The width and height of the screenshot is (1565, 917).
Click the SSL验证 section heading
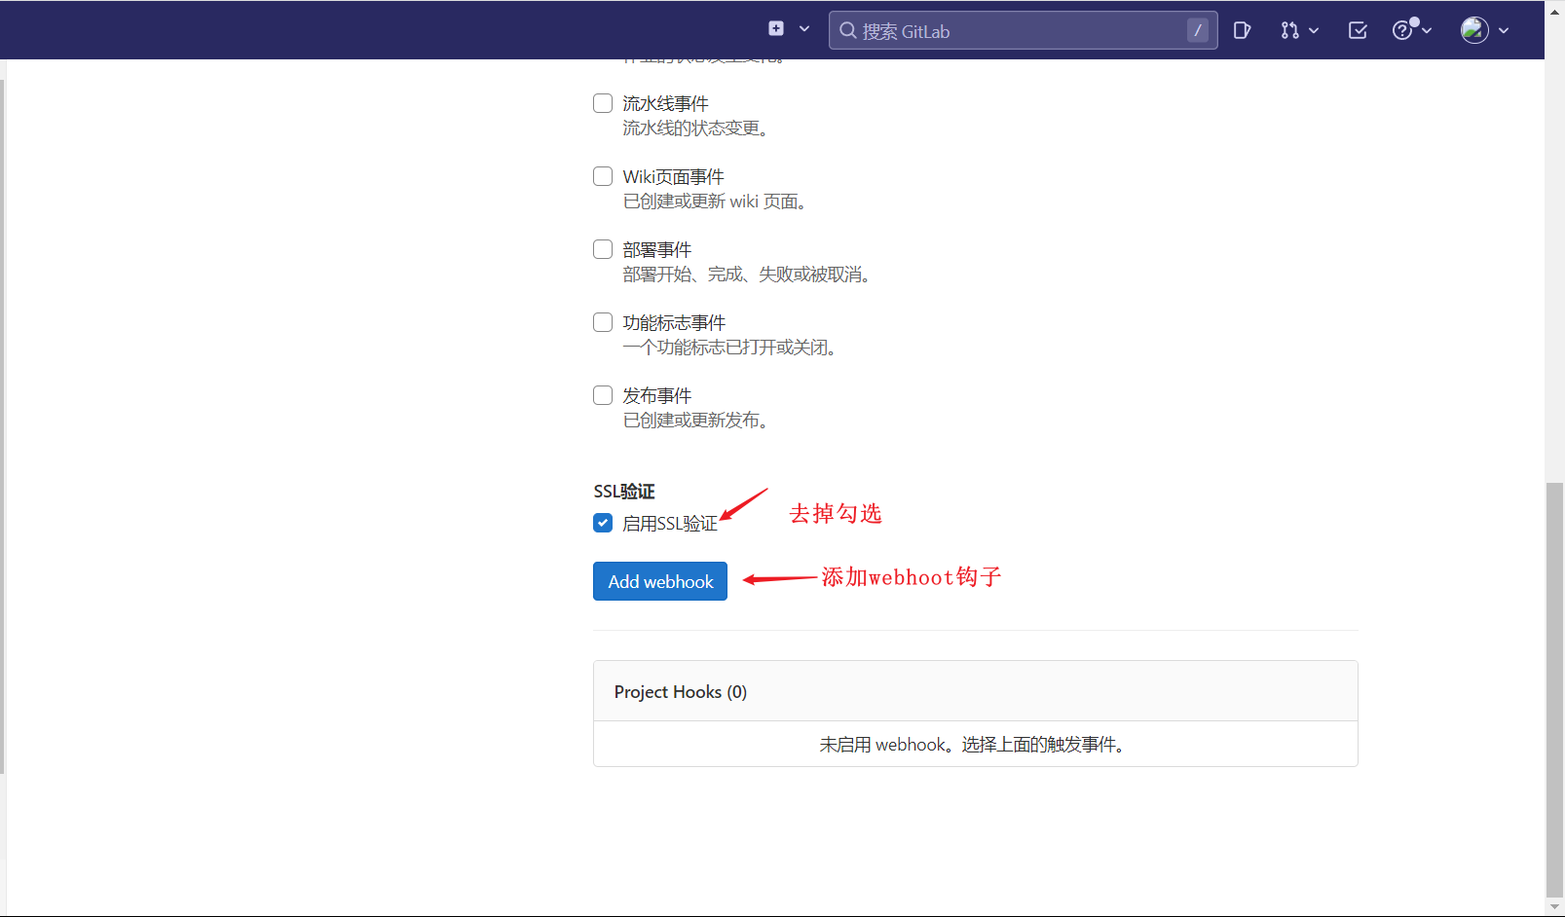pyautogui.click(x=624, y=492)
